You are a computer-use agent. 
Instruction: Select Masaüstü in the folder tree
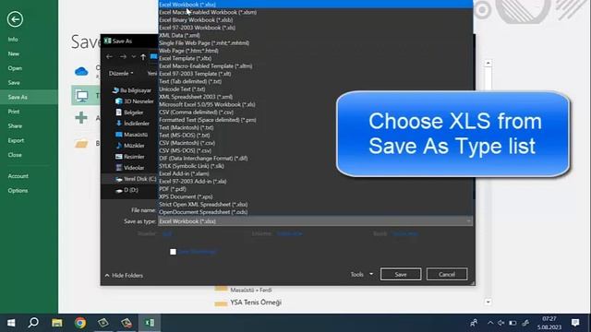(x=131, y=135)
